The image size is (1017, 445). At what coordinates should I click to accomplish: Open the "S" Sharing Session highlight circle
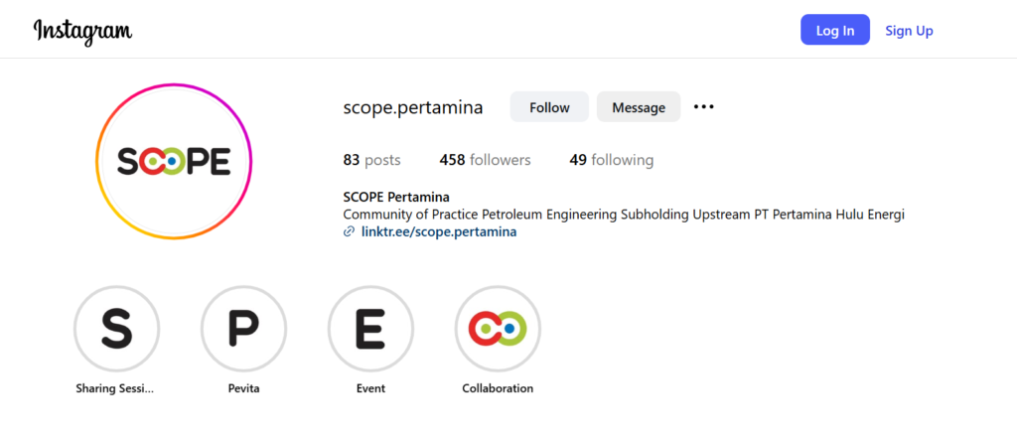(117, 329)
